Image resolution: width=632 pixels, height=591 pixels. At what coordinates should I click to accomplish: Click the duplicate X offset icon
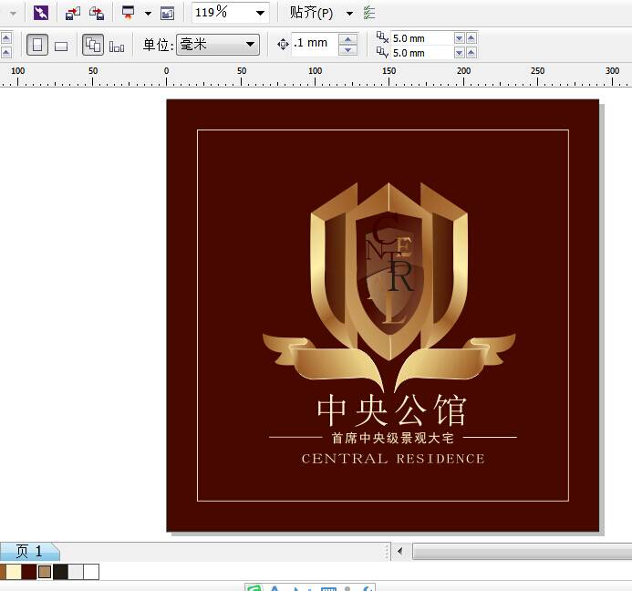[382, 37]
